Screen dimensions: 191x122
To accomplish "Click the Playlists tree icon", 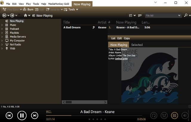I will tap(7, 33).
